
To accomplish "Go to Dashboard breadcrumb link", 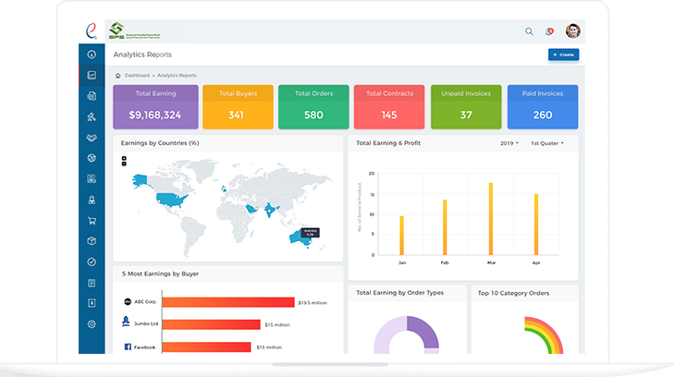I will tap(137, 76).
